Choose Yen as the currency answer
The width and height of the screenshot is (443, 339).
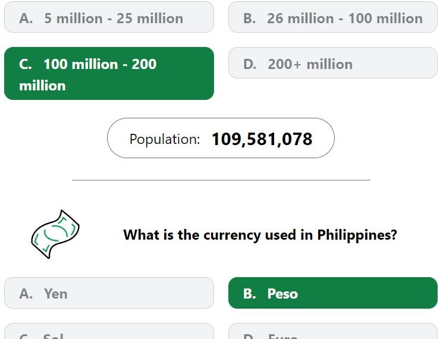pos(109,293)
